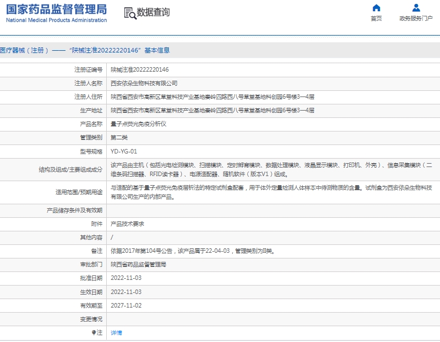440x342 pixels.
Task: Select registration number 陕械注准20222220146 value
Action: coord(140,69)
